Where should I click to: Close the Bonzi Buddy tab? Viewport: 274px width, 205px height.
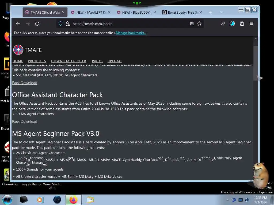point(201,12)
